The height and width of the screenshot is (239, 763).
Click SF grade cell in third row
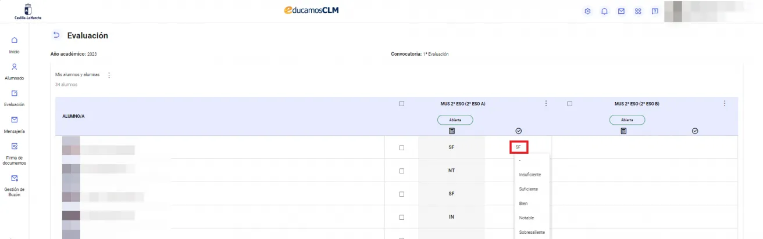click(x=451, y=194)
